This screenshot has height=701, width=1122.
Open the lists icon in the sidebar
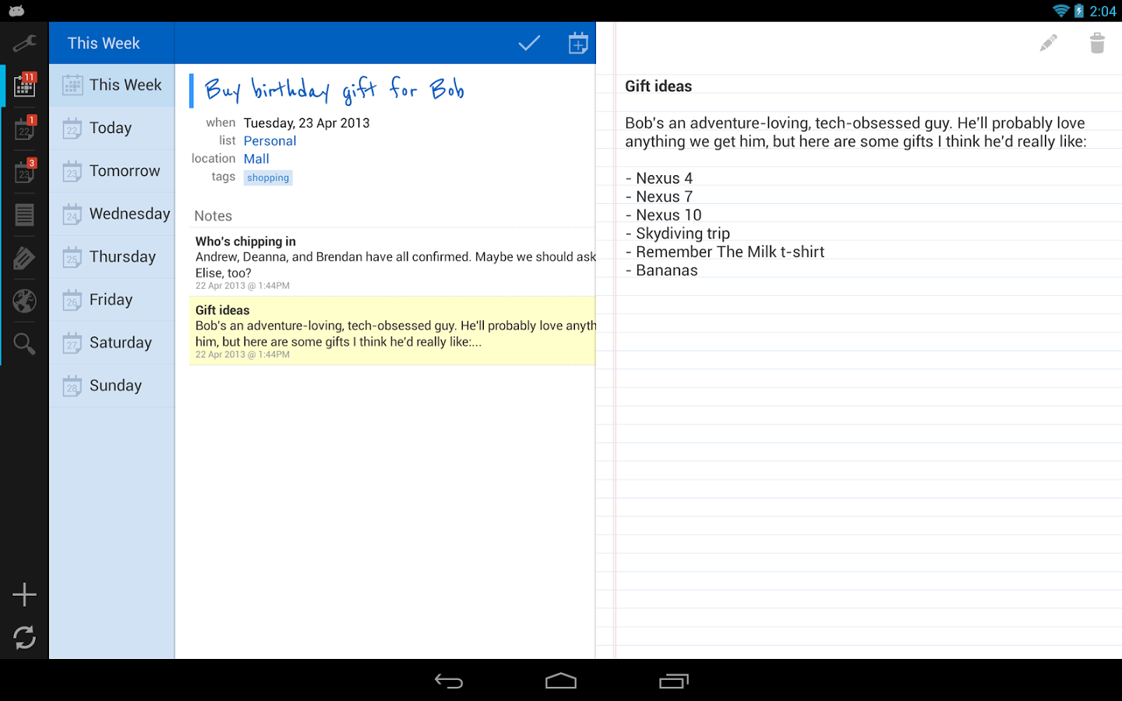pos(24,214)
